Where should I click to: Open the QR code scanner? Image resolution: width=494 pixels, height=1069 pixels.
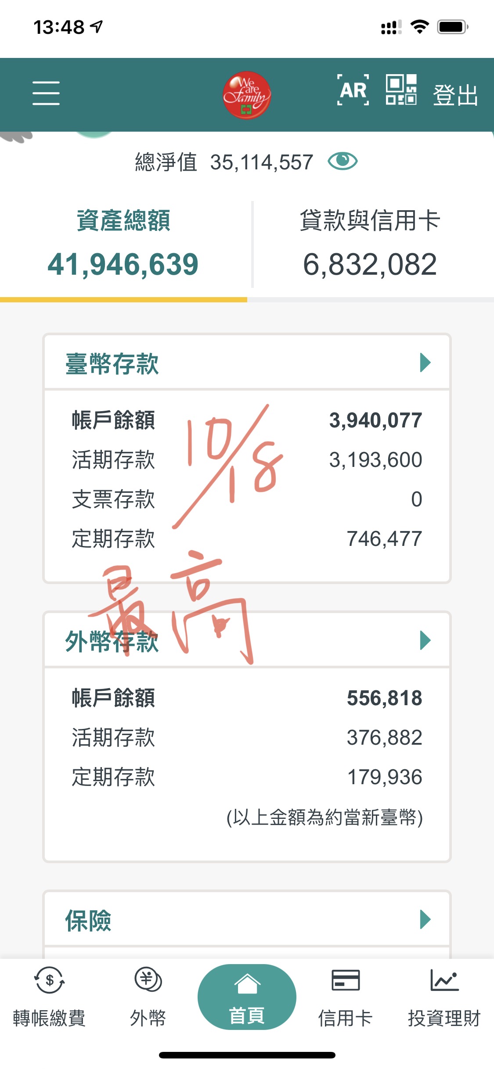401,90
